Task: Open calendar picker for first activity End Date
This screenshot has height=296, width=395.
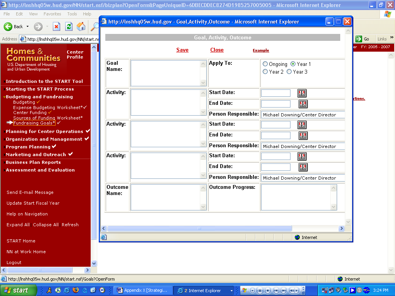Action: [303, 104]
